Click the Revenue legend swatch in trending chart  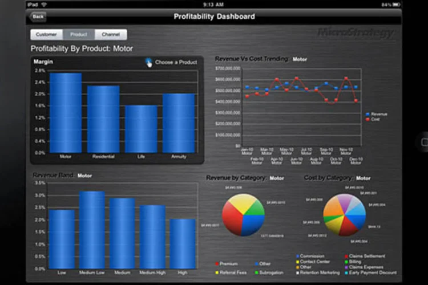(x=368, y=114)
